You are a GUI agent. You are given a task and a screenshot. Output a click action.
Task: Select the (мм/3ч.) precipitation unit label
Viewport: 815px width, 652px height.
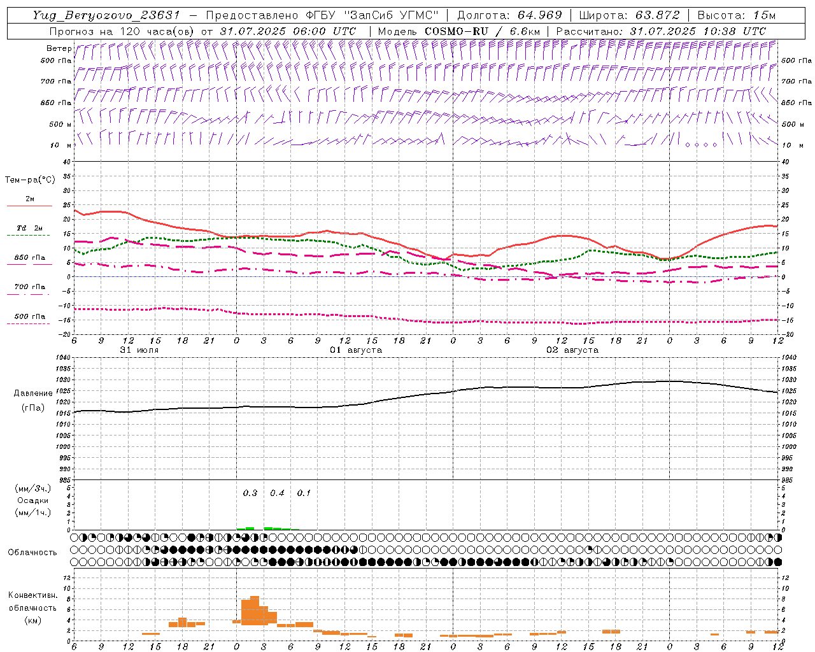33,488
